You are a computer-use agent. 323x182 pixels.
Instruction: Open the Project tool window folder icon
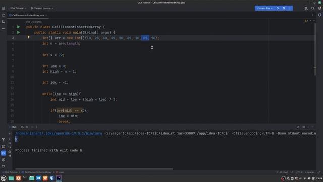pos(4,15)
